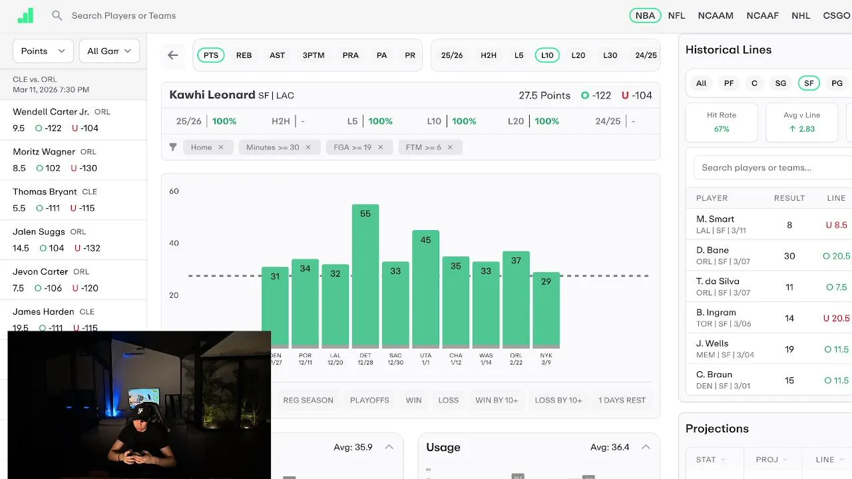
Task: Select Jalen Suggs in player list
Action: (73, 239)
